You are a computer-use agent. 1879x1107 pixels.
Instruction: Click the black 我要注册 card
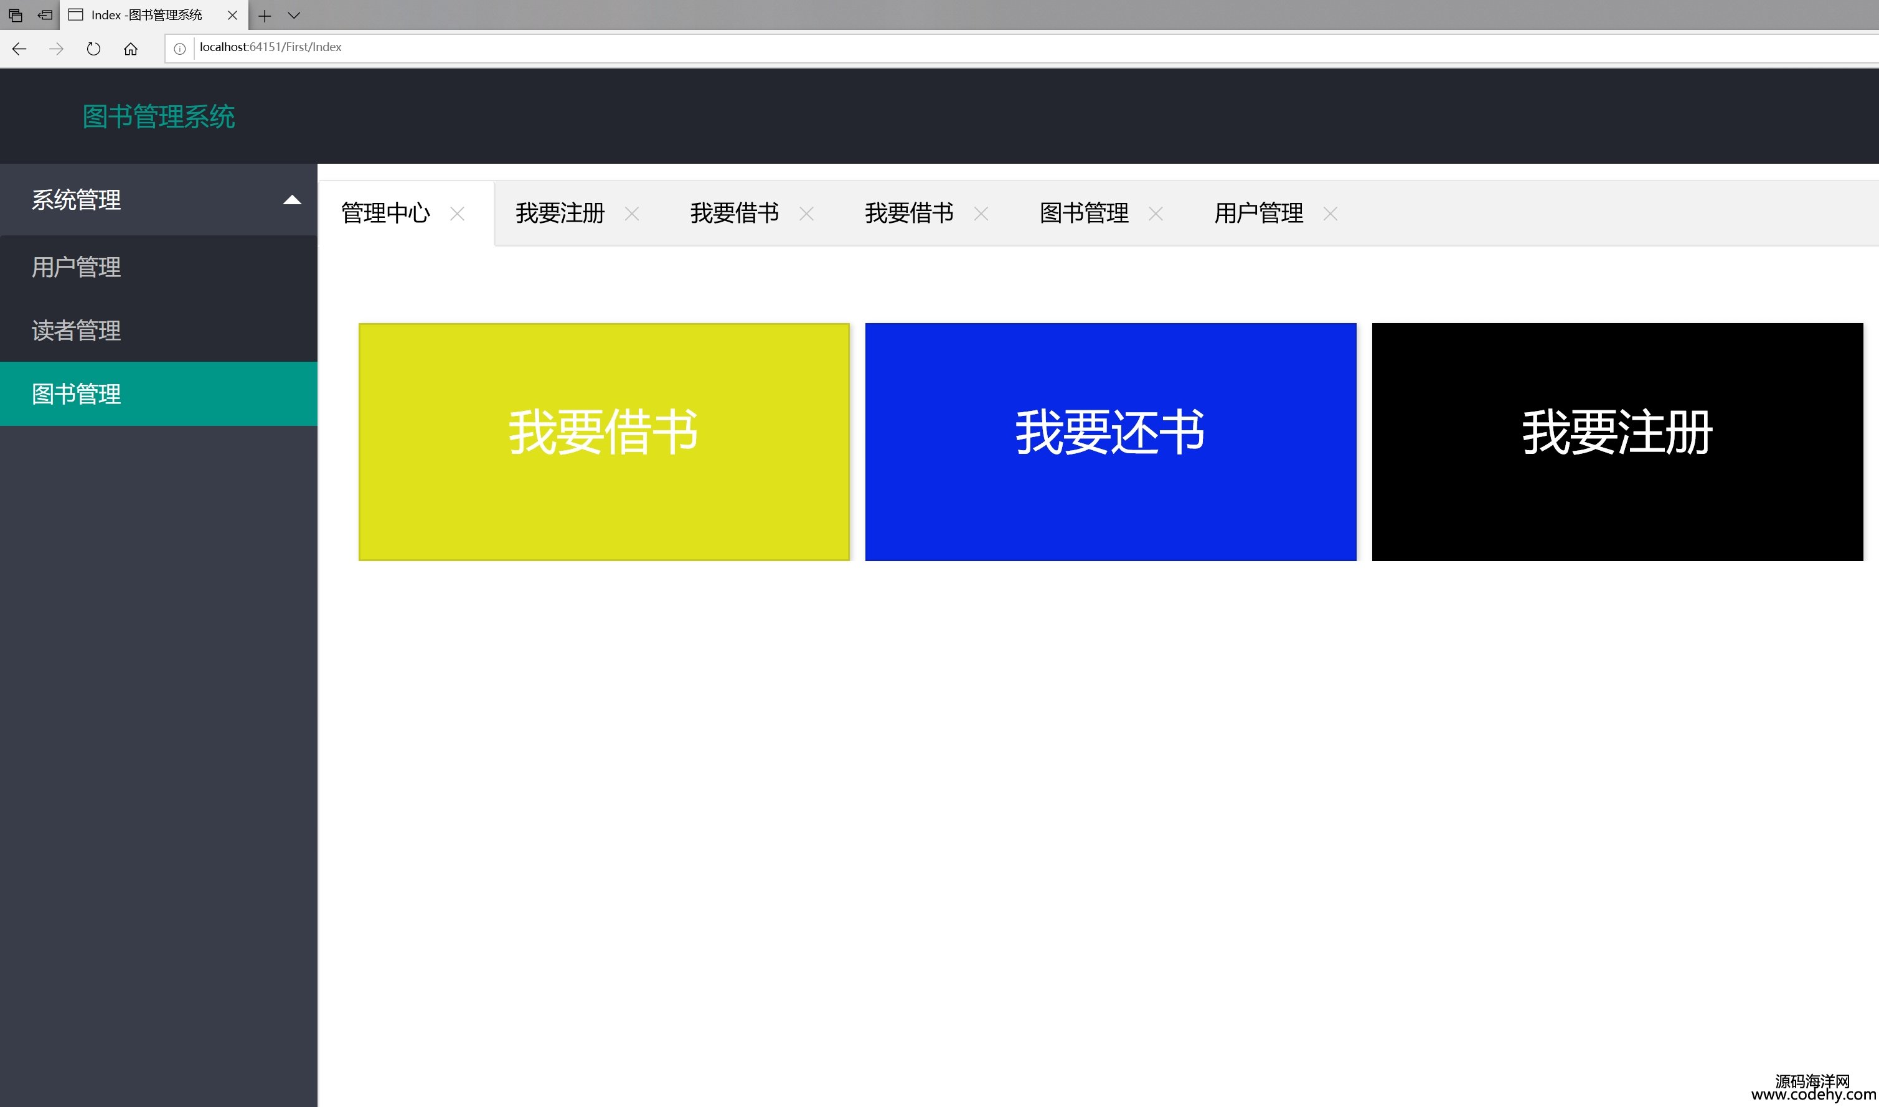(x=1617, y=441)
